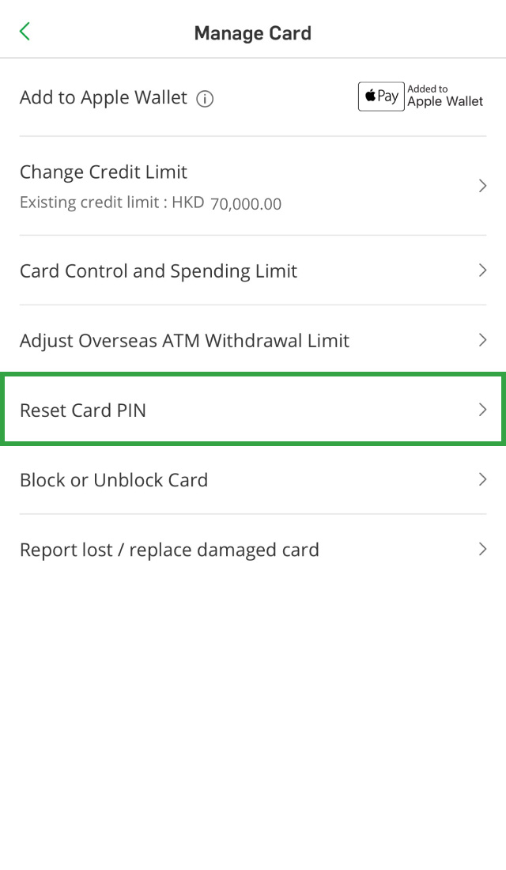Click the chevron on Change Credit Limit row
The width and height of the screenshot is (506, 870).
482,186
